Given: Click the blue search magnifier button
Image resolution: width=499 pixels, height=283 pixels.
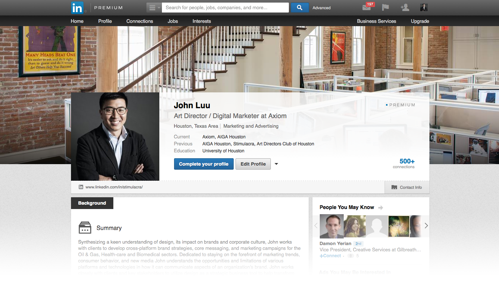Looking at the screenshot, I should click(x=300, y=8).
